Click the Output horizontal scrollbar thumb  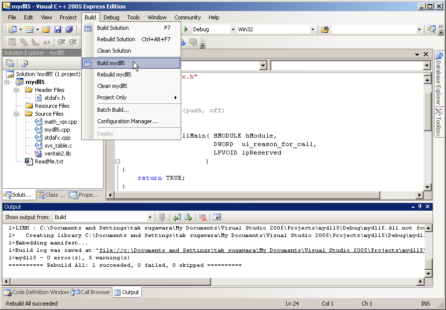click(111, 281)
